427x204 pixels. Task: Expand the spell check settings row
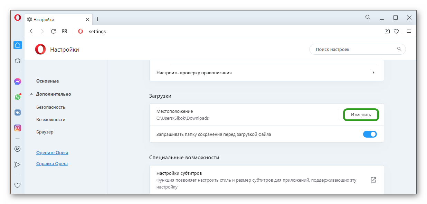[x=266, y=73]
